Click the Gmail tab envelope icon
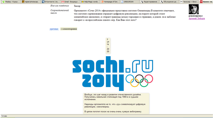213x118 pixels. coord(63,2)
